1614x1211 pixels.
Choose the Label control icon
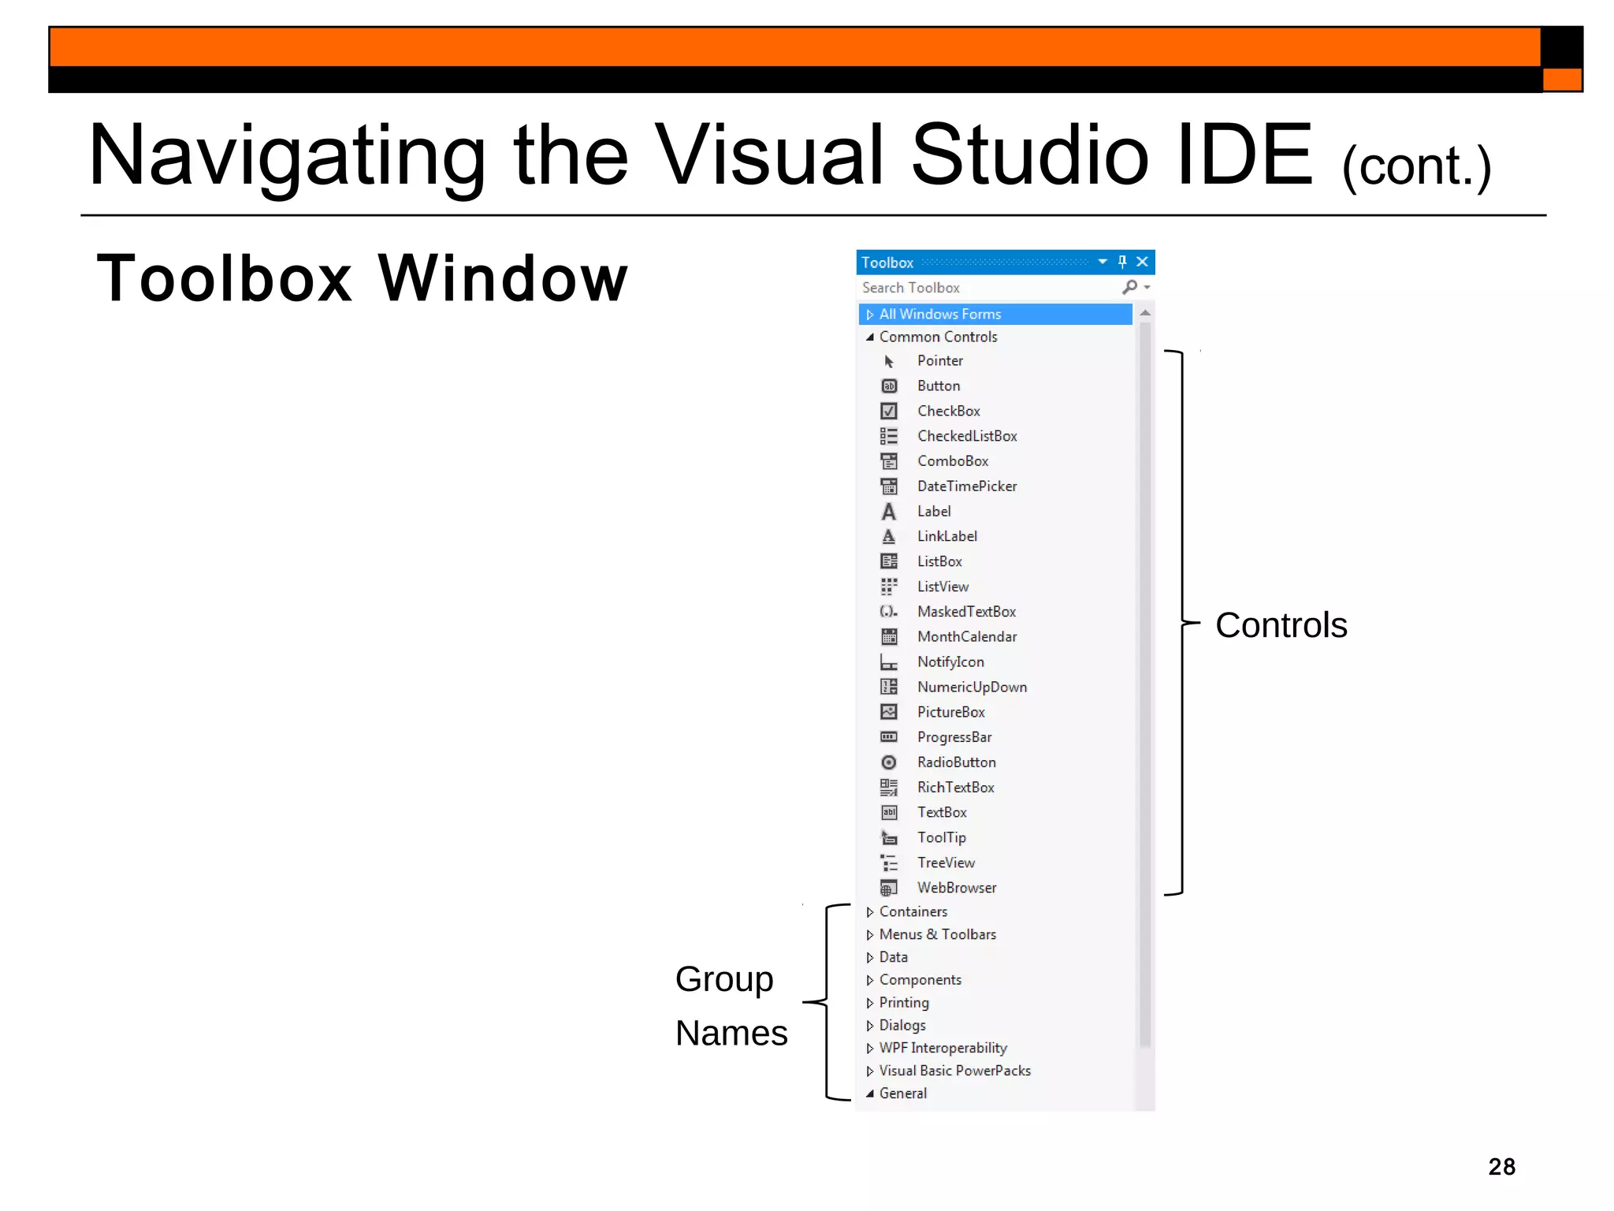(889, 512)
